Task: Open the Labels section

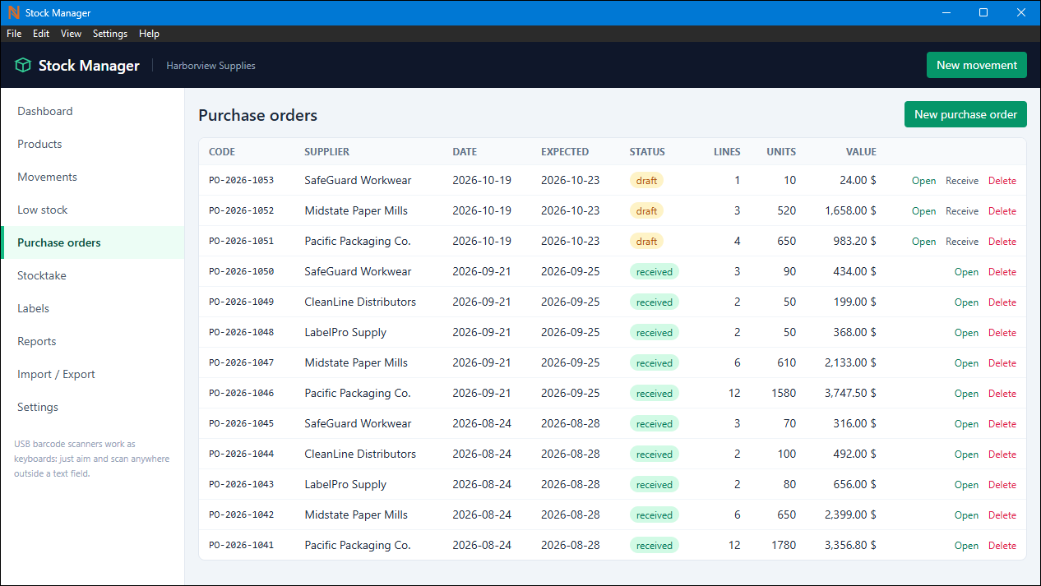Action: click(x=92, y=308)
